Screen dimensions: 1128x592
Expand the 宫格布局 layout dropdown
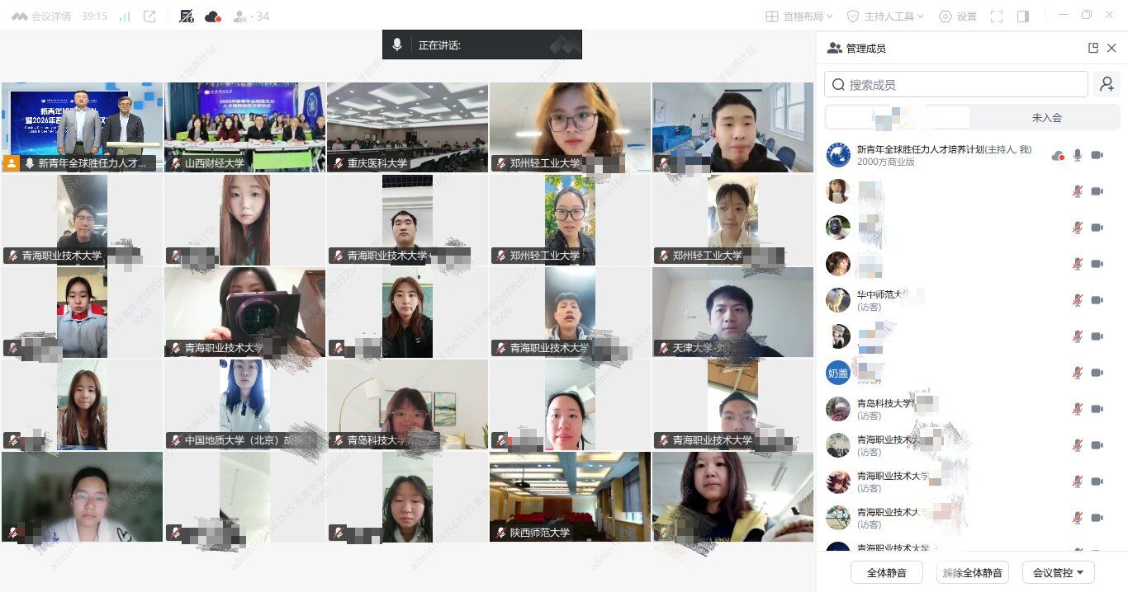pos(799,16)
